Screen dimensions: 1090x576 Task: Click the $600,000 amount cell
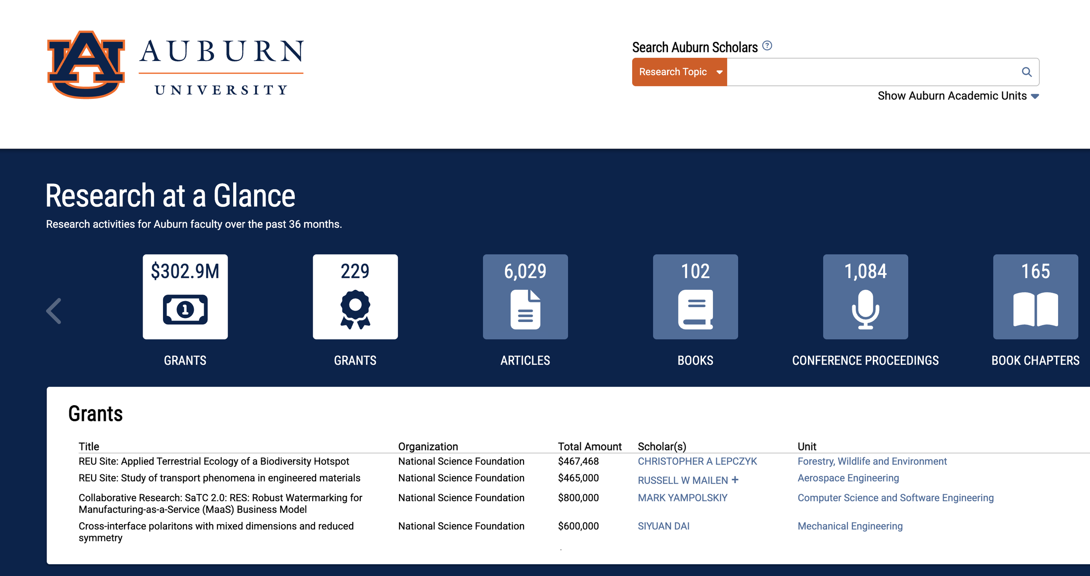578,526
